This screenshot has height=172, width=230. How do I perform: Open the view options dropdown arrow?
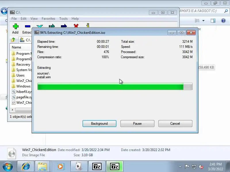(204, 21)
